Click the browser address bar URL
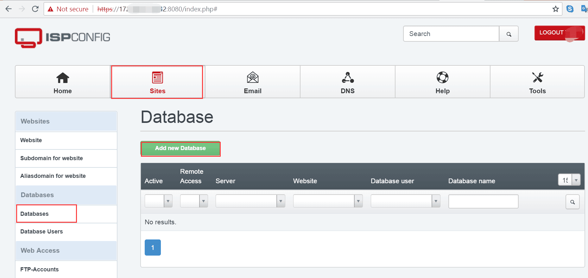The image size is (588, 278). click(157, 9)
